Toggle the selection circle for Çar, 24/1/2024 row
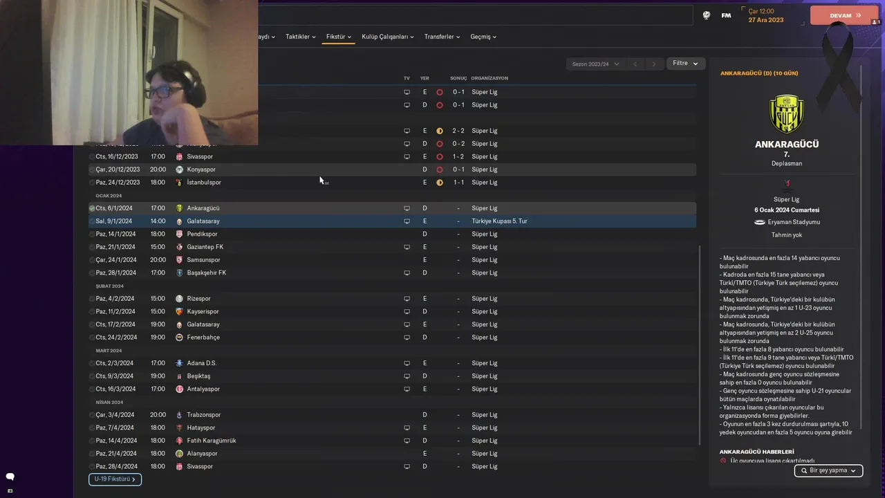885x498 pixels. tap(92, 260)
